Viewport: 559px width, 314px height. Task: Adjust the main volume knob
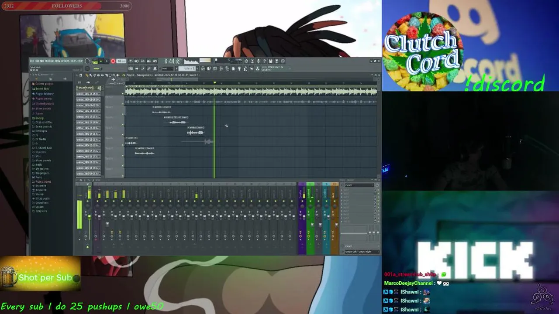pyautogui.click(x=87, y=61)
